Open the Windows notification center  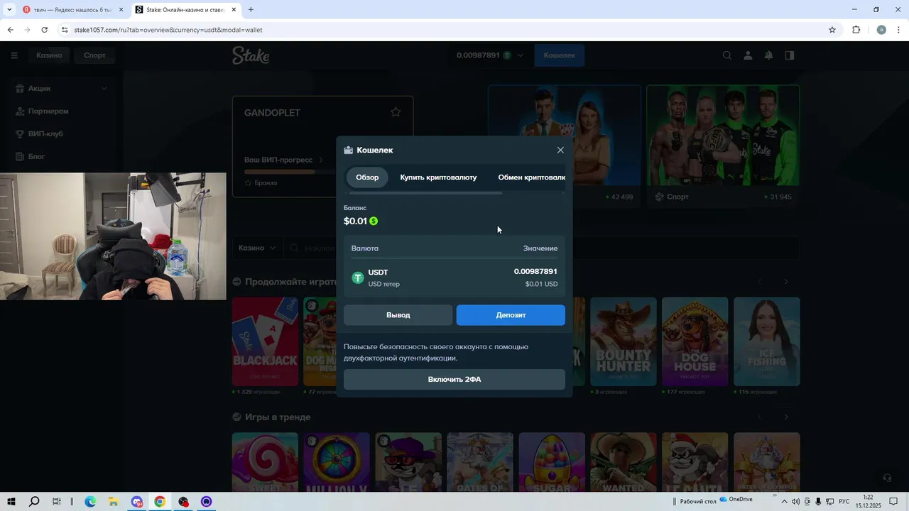pyautogui.click(x=893, y=502)
